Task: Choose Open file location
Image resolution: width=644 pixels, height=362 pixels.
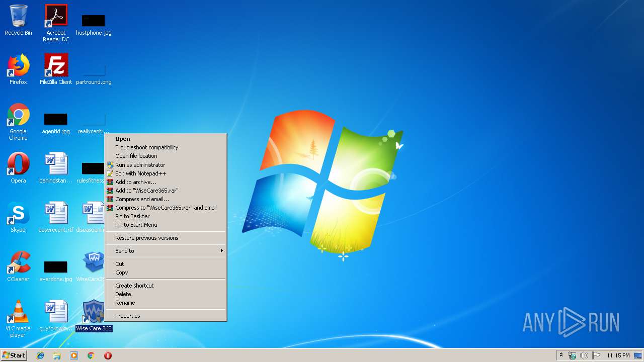Action: (x=166, y=156)
